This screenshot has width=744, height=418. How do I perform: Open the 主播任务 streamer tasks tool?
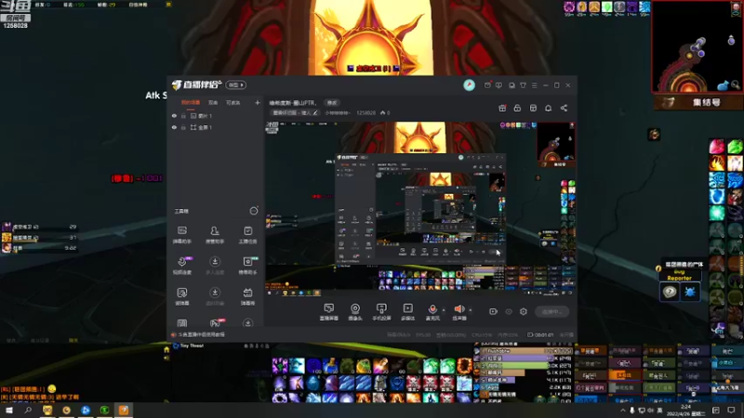[247, 234]
